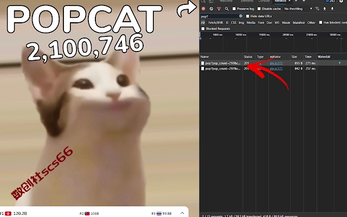347x217 pixels.
Task: Select request pop?pop_count=298
Action: coord(223,63)
